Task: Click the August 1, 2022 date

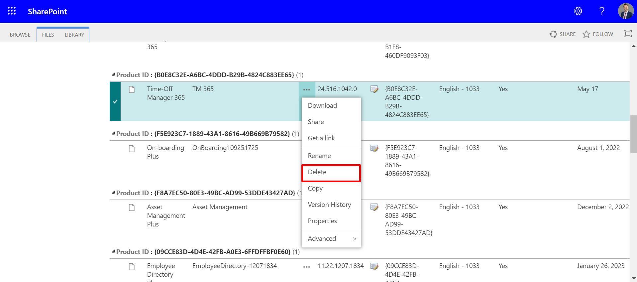Action: pyautogui.click(x=598, y=148)
